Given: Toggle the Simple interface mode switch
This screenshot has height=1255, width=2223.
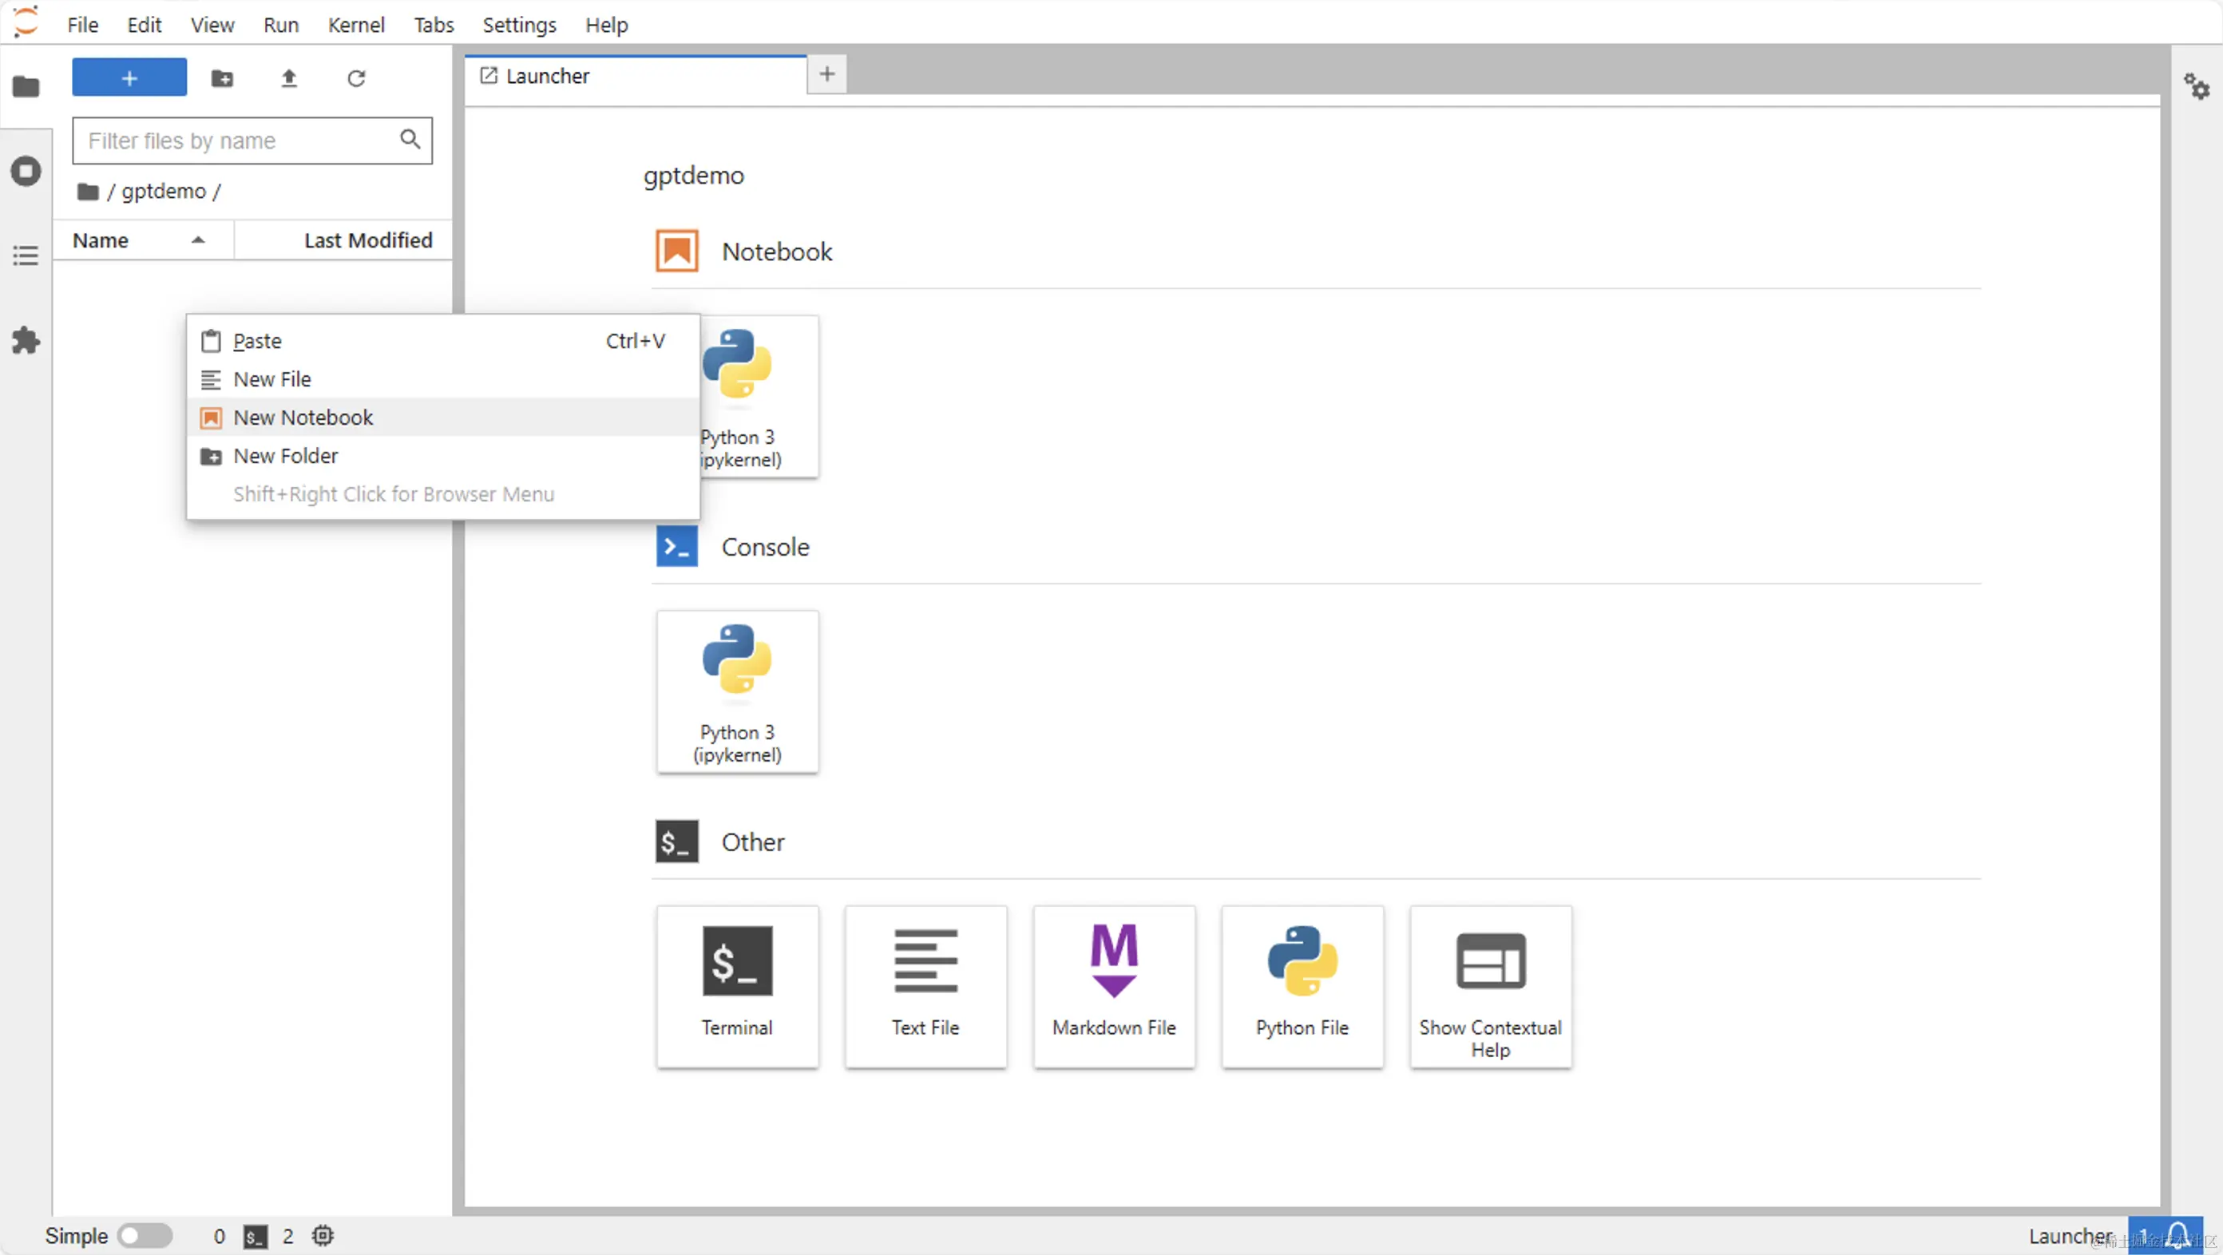Looking at the screenshot, I should point(144,1235).
